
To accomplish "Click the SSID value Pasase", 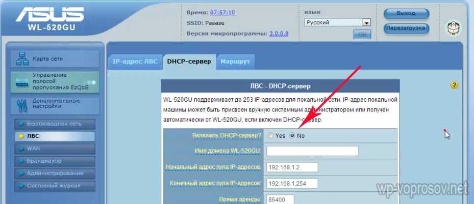I will click(215, 23).
